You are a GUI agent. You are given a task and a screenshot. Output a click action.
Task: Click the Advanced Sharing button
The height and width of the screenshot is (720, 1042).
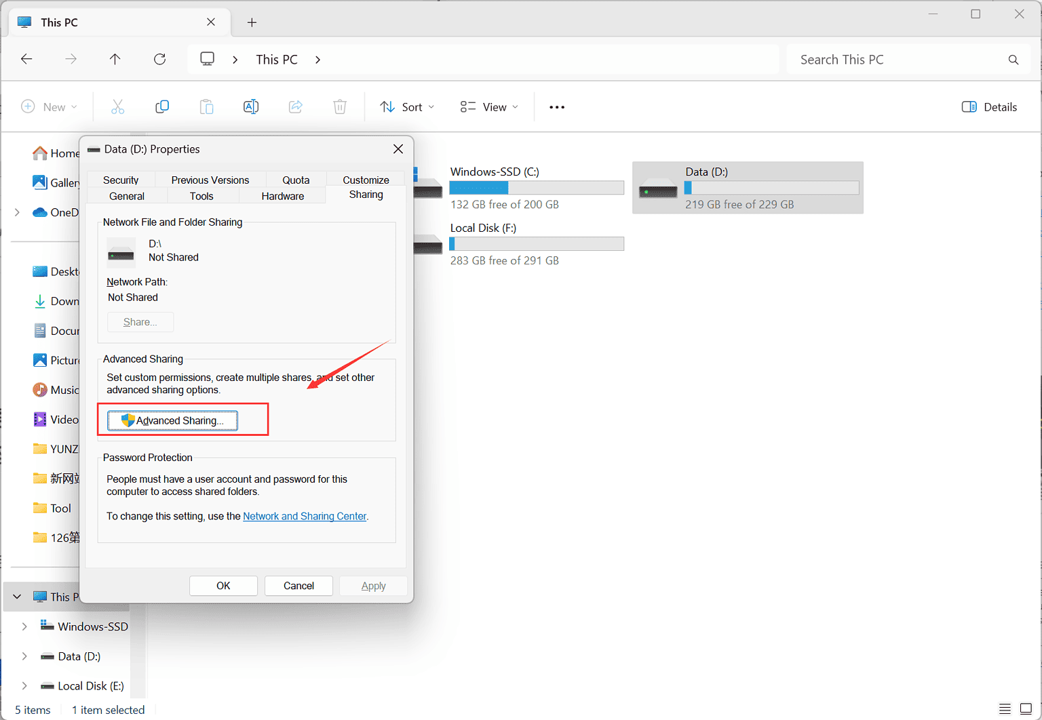(172, 420)
